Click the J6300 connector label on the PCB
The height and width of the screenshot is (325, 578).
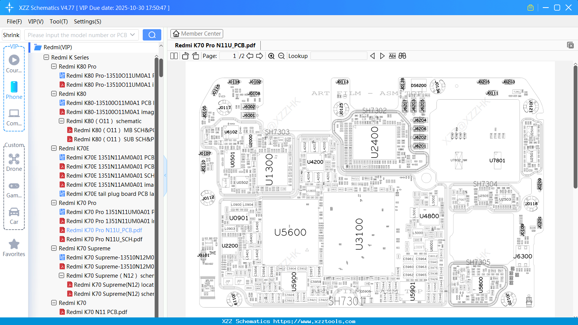click(x=523, y=256)
